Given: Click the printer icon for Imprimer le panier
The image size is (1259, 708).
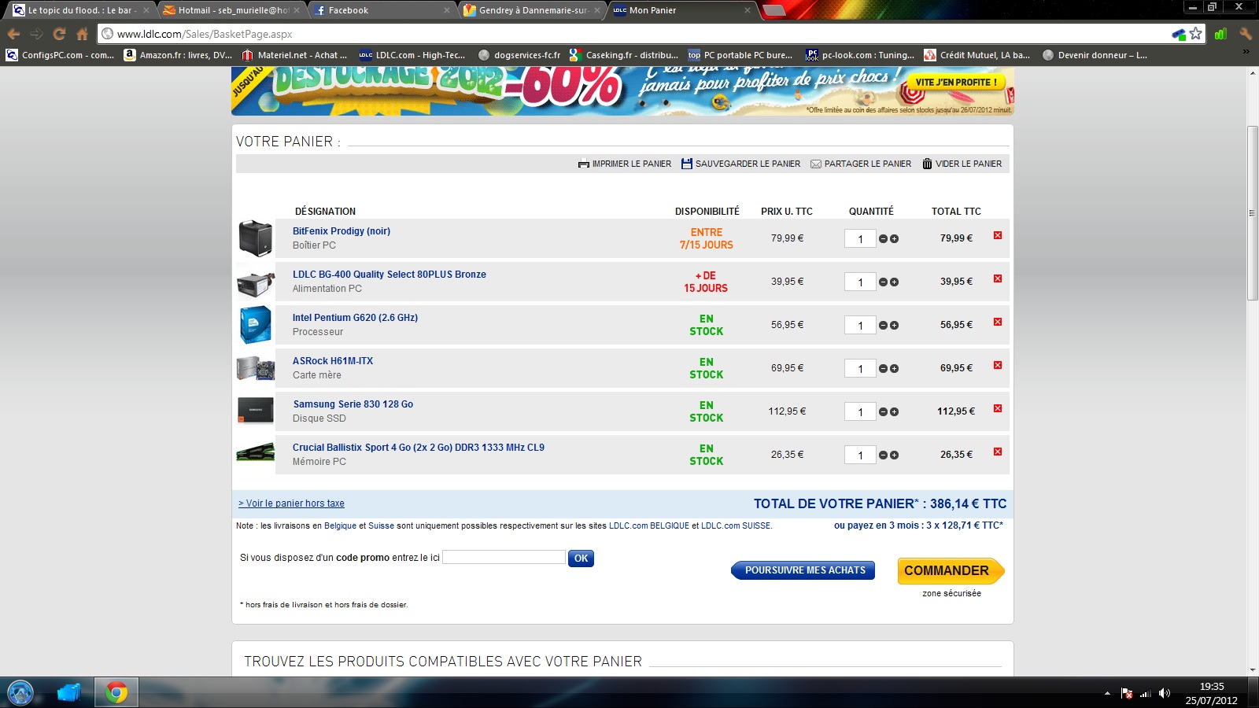Looking at the screenshot, I should point(583,164).
